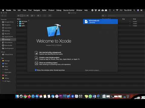Sort Finder list by Name column
The width and height of the screenshot is (145, 108).
point(19,19)
